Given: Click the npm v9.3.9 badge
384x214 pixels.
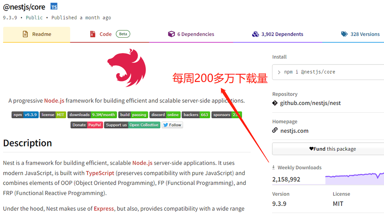Looking at the screenshot, I should click(x=25, y=115).
